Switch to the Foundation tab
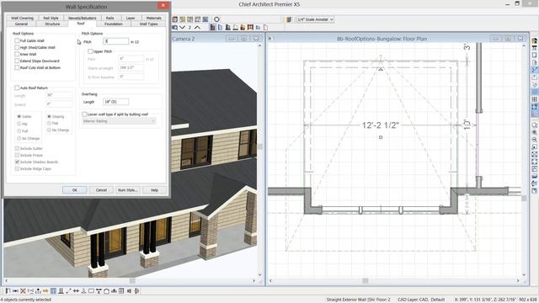539x303 pixels. tap(114, 24)
